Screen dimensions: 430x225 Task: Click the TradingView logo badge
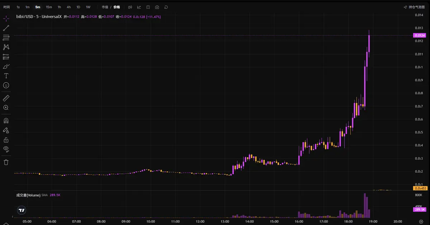(x=22, y=210)
